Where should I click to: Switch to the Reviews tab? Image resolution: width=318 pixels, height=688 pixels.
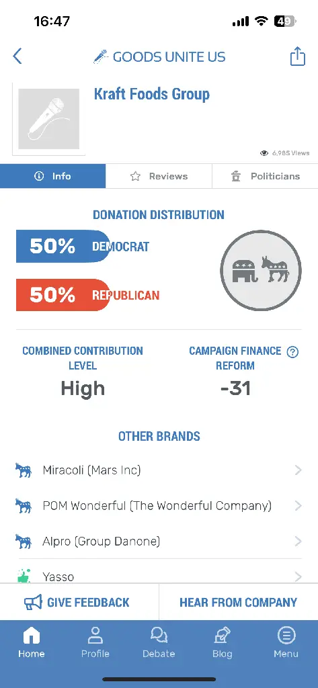(x=159, y=177)
